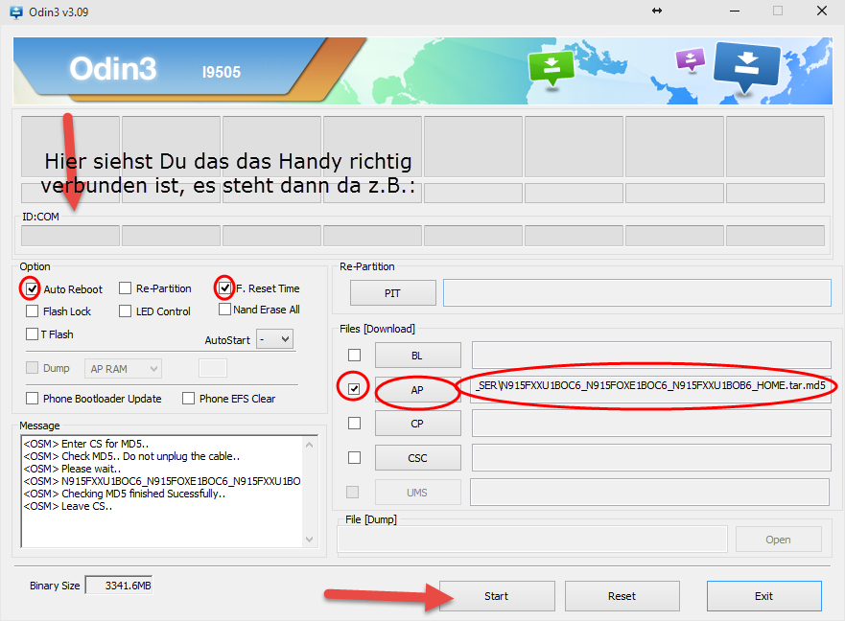
Task: Click the AP file path field
Action: [651, 389]
